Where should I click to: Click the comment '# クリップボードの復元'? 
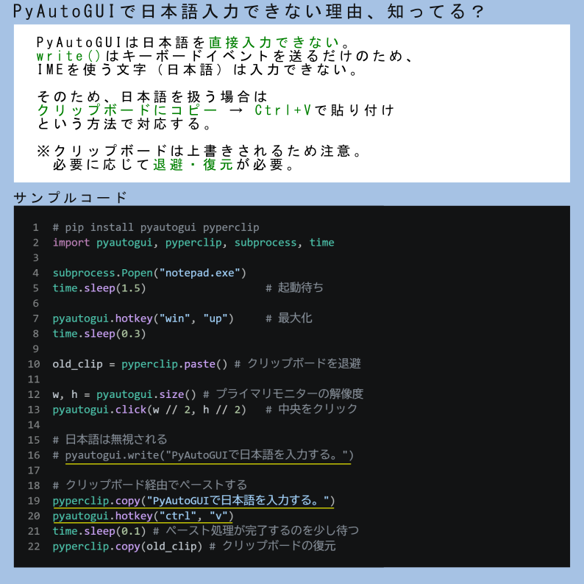pos(273,546)
